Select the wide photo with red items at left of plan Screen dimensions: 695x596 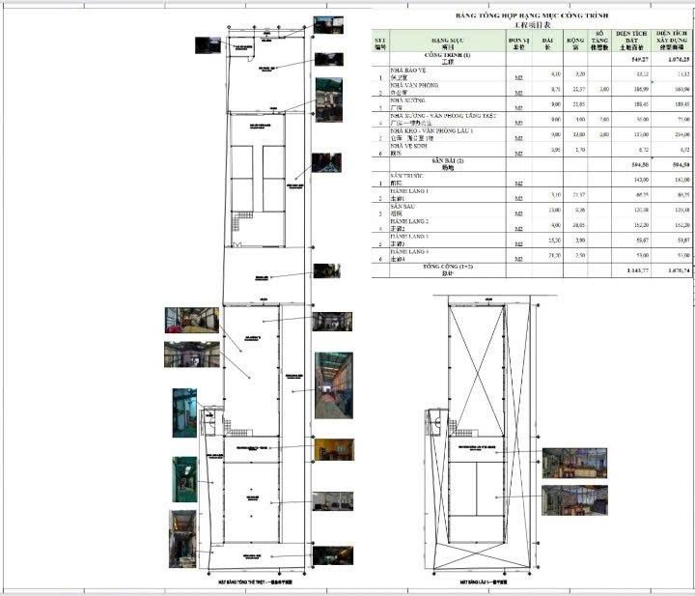coord(192,320)
